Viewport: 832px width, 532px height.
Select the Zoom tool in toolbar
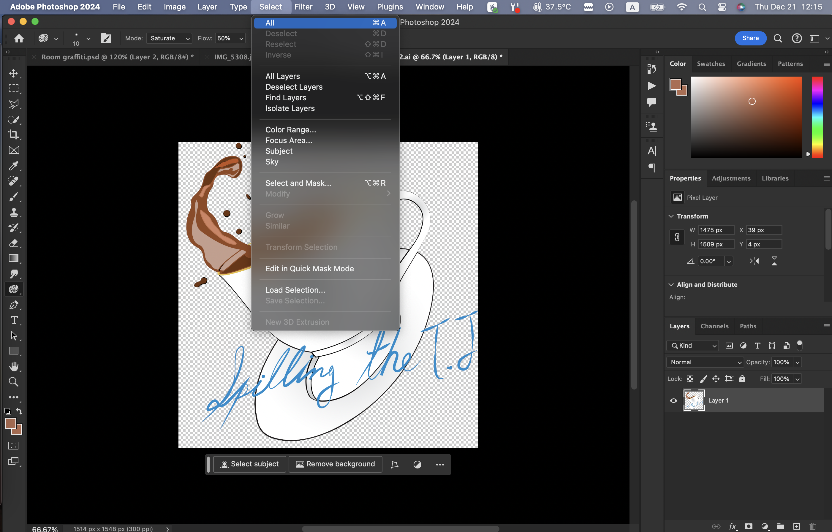(x=13, y=382)
